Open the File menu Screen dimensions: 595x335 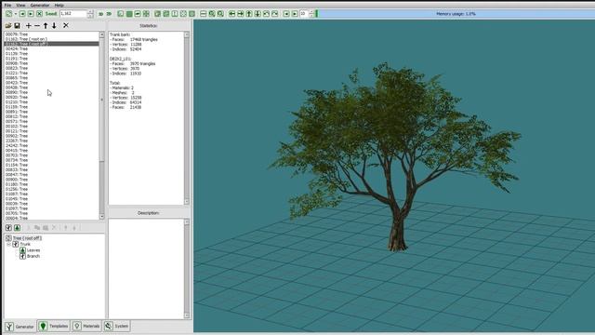coord(7,6)
